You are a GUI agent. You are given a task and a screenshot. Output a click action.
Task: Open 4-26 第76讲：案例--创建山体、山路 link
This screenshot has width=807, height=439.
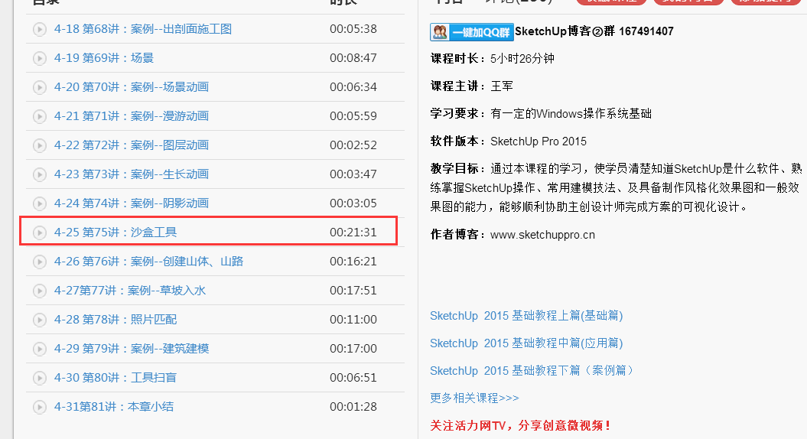point(148,262)
